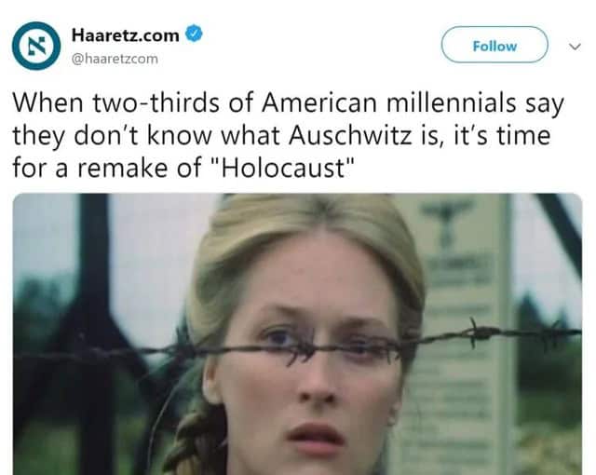The image size is (596, 475).
Task: Click "it's time" at end of second line
Action: click(x=502, y=135)
